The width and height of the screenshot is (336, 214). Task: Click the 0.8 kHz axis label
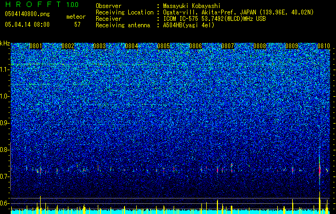click(x=5, y=150)
